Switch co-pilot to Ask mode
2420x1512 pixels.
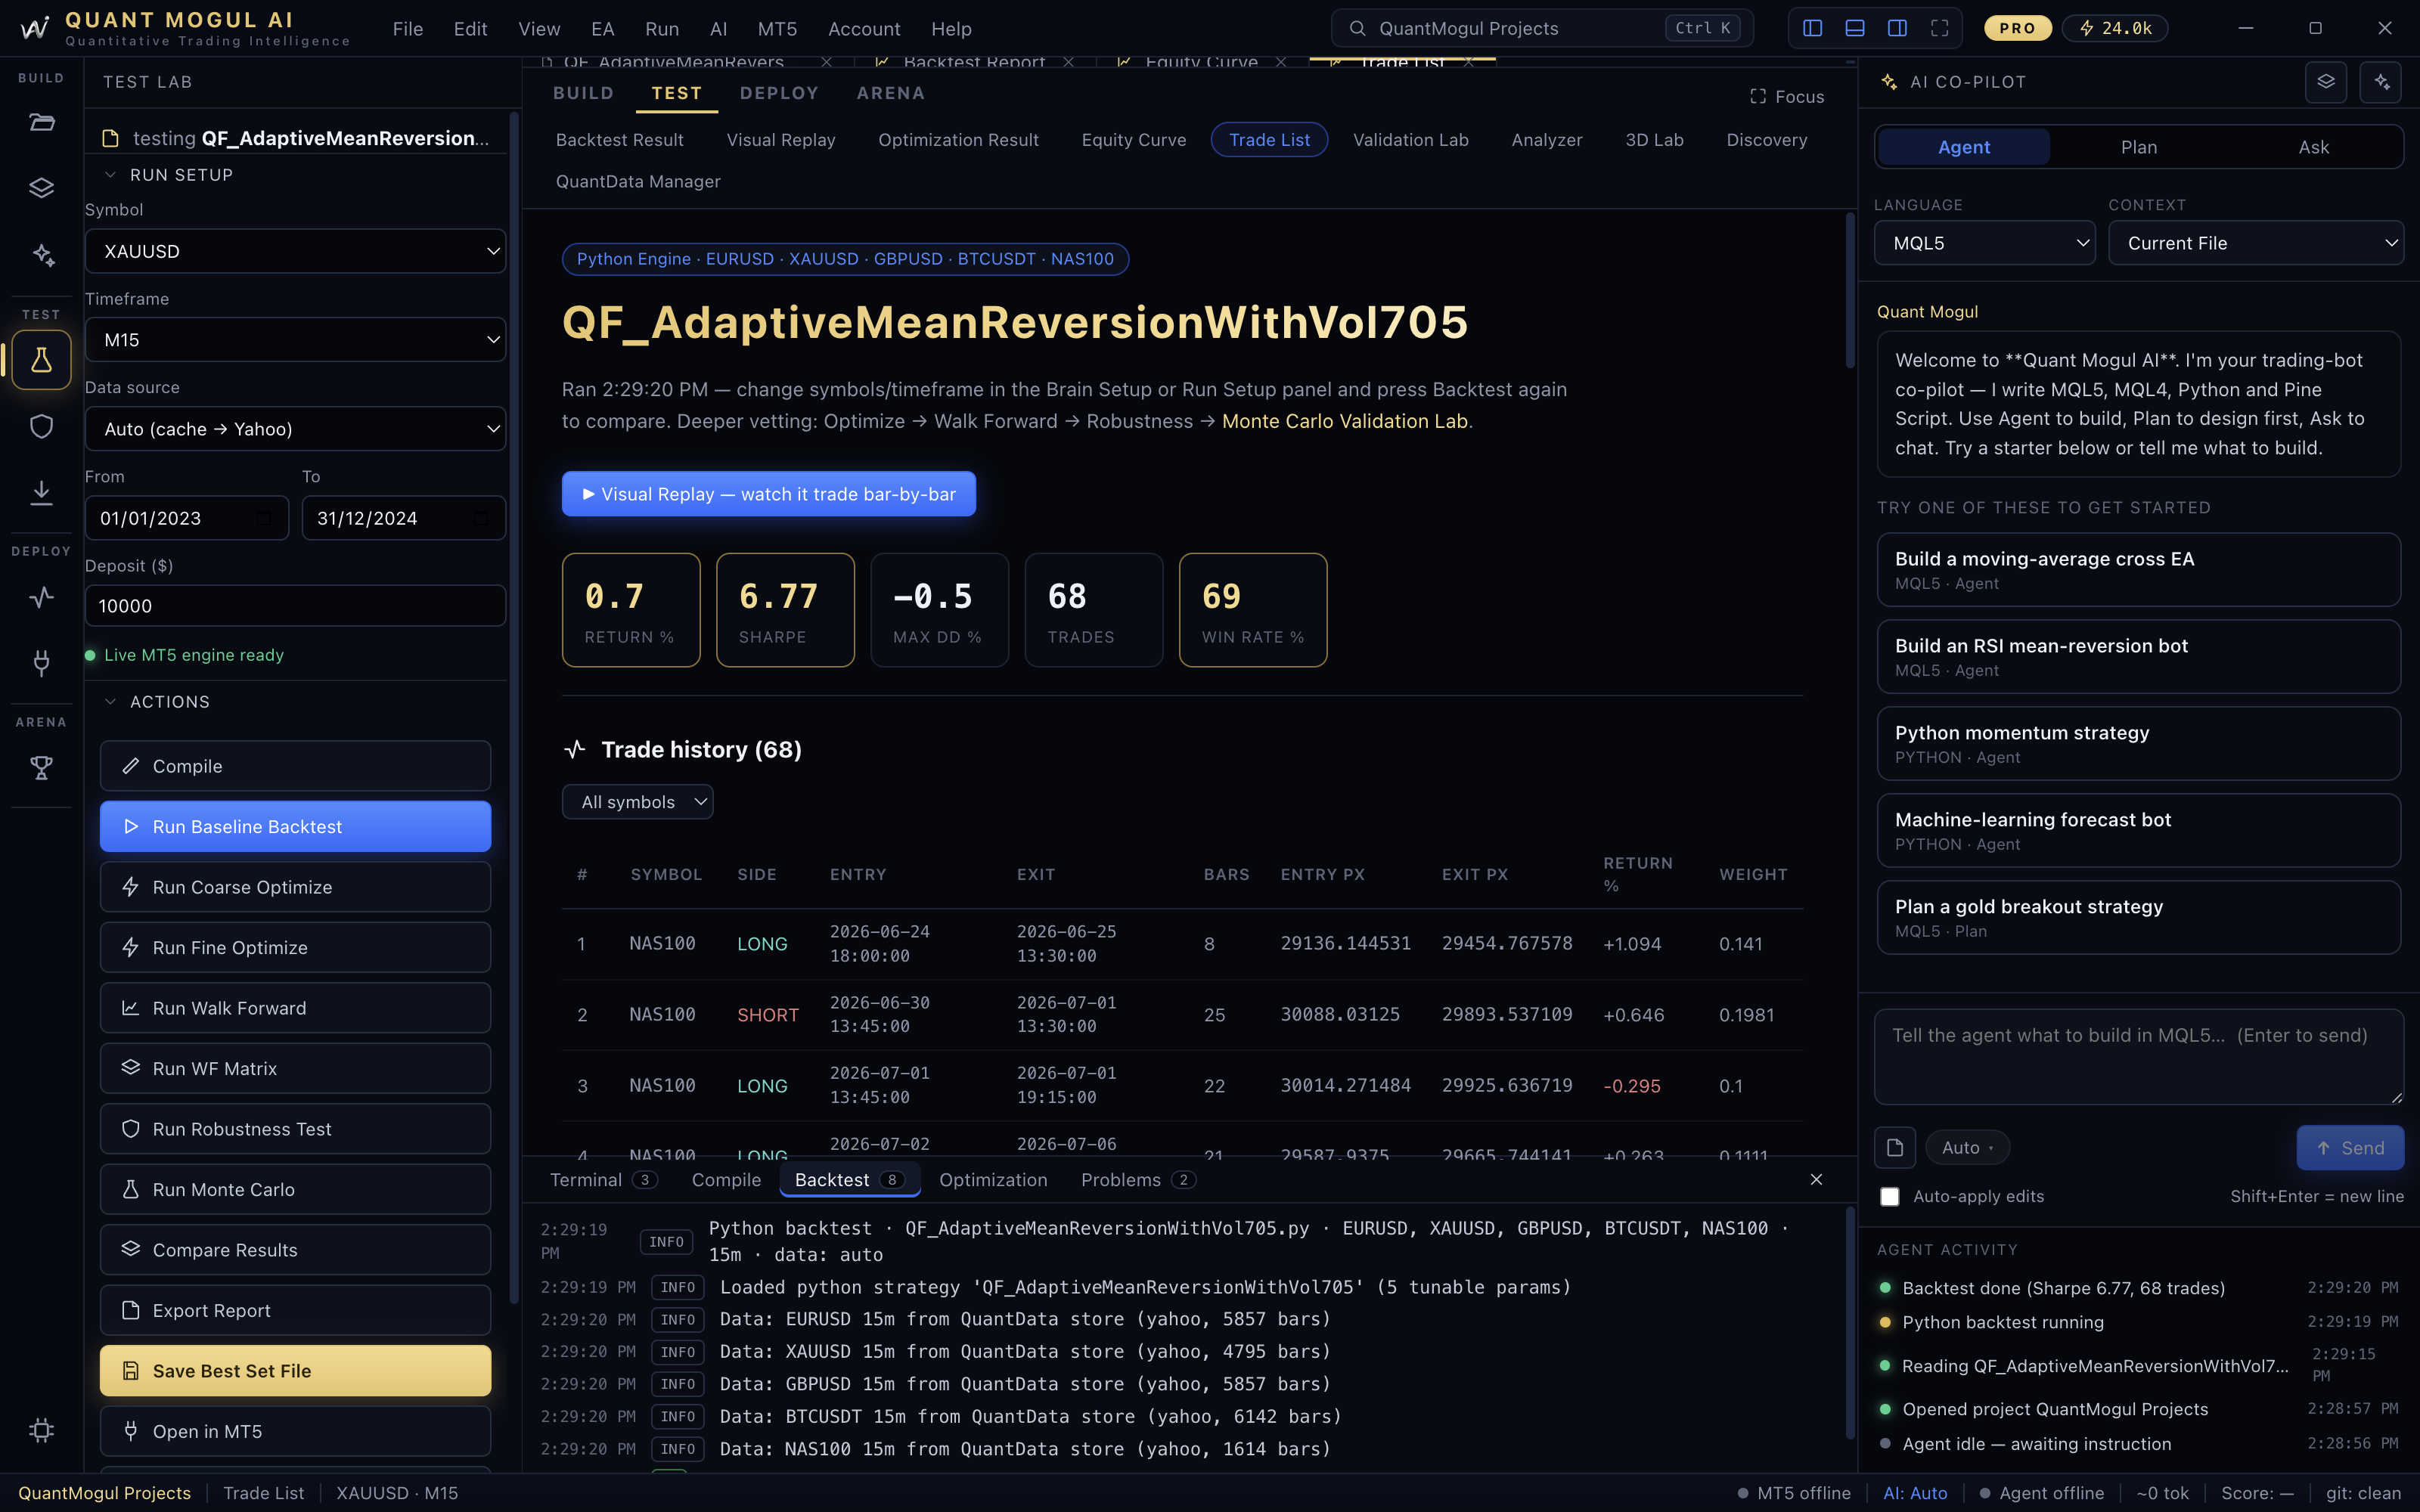(2313, 147)
